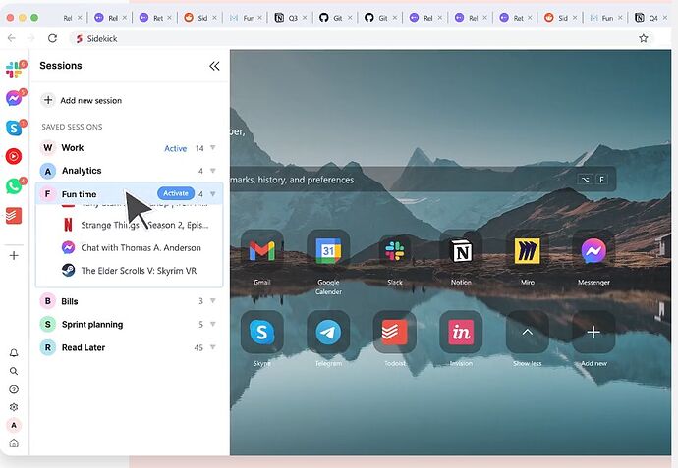Select the Work session
Screen dimensions: 678x468
tap(129, 148)
